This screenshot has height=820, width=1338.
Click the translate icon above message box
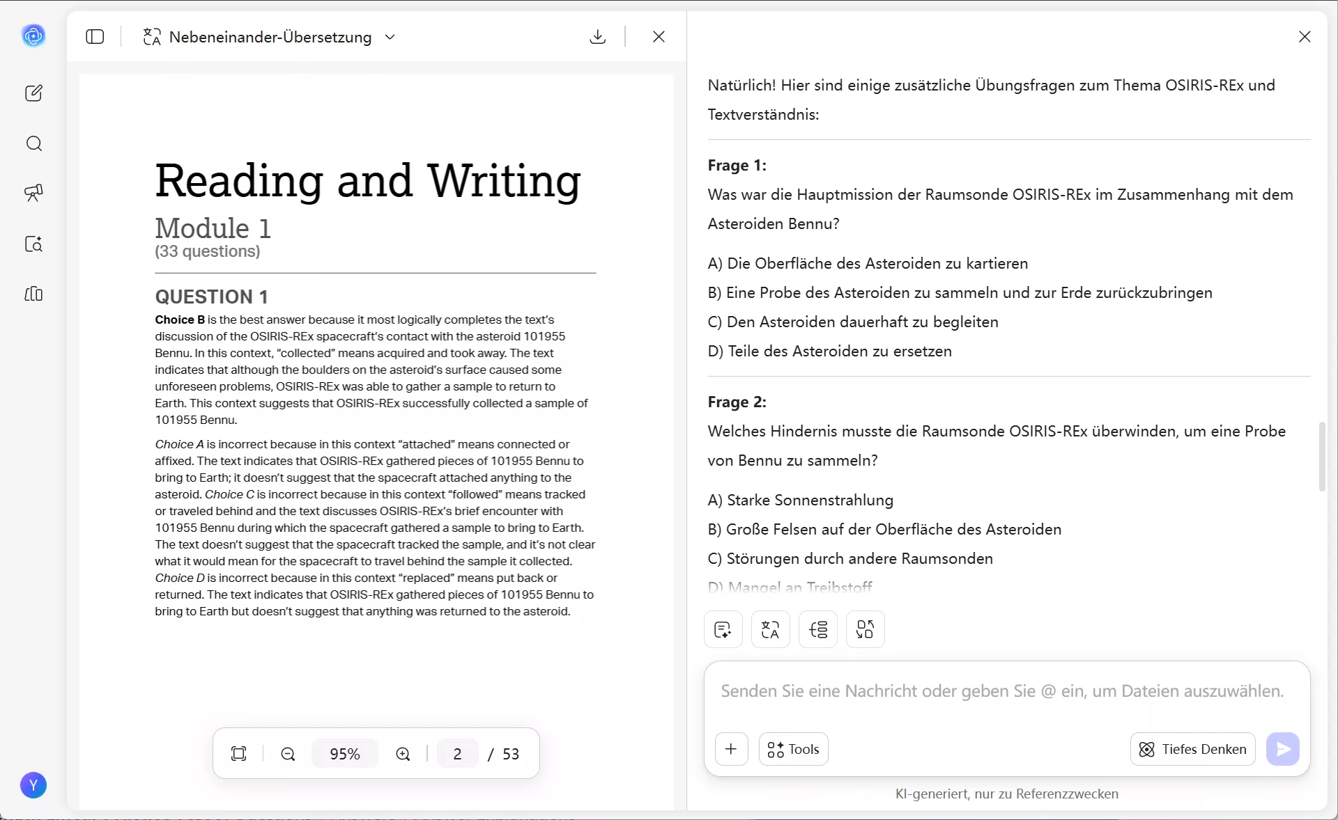coord(770,629)
